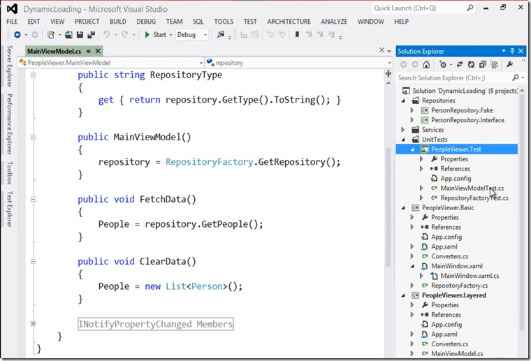The image size is (531, 361).
Task: Open the FILE menu
Action: pos(12,22)
